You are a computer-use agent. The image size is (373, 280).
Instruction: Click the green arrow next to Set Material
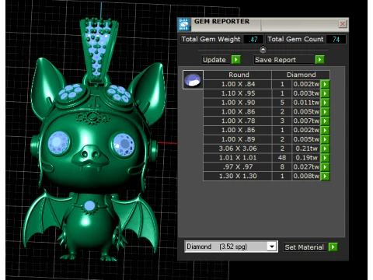pos(333,247)
